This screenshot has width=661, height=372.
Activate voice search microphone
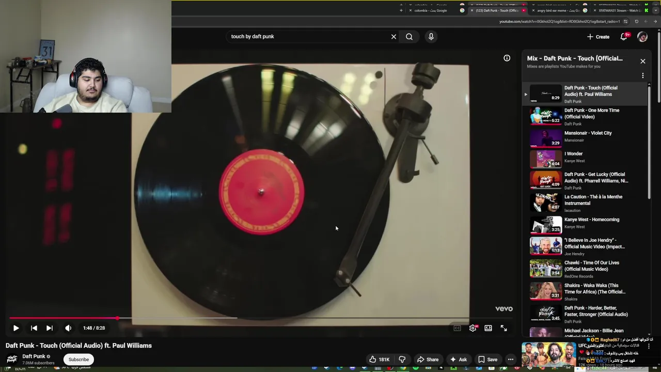click(x=431, y=37)
